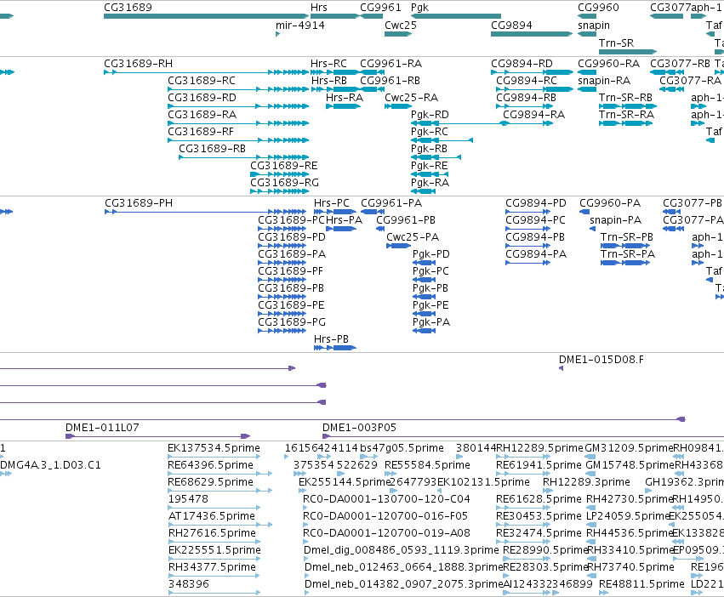
Task: Select EST RH42730.5prime
Action: point(590,508)
